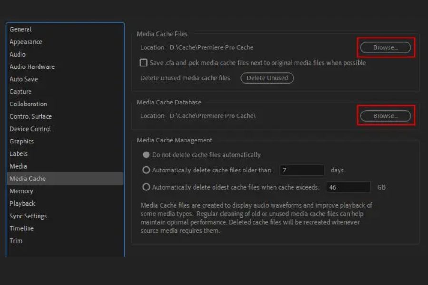Viewport: 428px width, 285px height.
Task: Go to Playback preferences
Action: (x=22, y=203)
